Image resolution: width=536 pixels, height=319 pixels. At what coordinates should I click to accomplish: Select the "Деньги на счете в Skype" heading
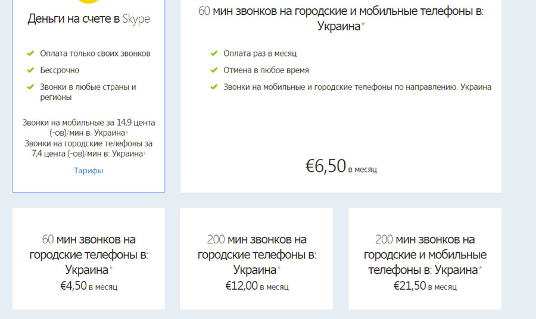[89, 19]
